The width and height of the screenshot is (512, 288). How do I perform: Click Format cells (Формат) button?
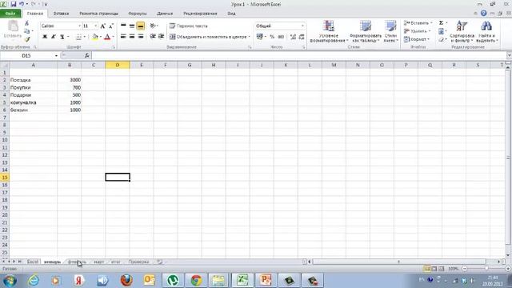click(416, 39)
